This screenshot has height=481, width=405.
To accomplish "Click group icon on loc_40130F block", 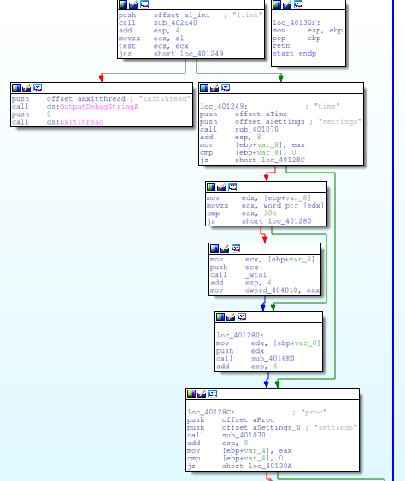I will click(x=298, y=3).
